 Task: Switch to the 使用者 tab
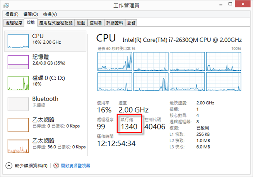coord(96,23)
